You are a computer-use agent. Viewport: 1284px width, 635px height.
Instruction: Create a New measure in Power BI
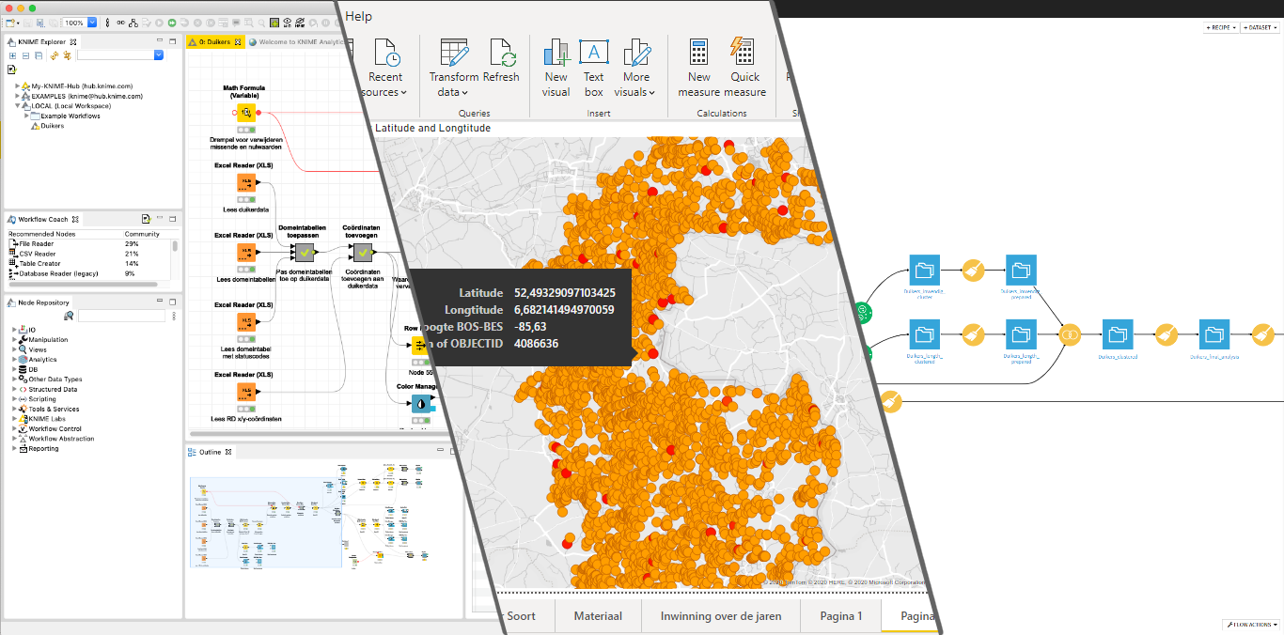pos(698,68)
